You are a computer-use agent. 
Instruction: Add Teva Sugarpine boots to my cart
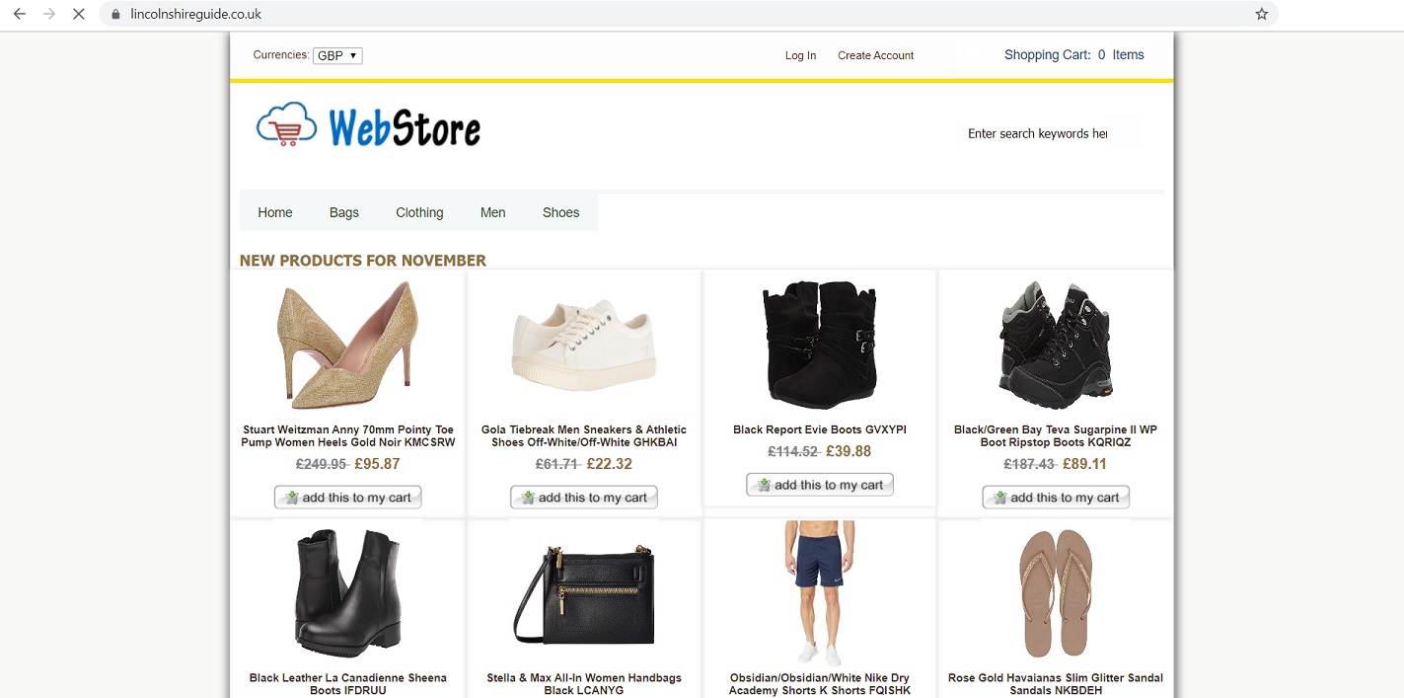point(1056,498)
